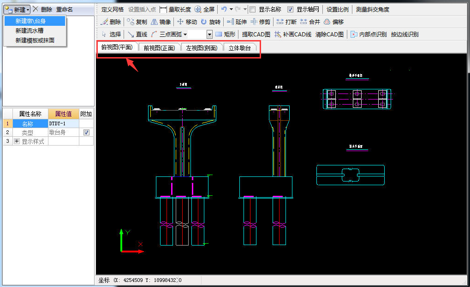
Task: Activate the 移动 (move) tool
Action: 187,22
